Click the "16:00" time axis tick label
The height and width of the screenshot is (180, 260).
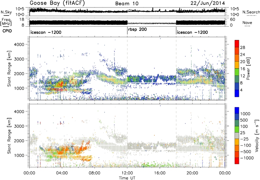click(160, 173)
